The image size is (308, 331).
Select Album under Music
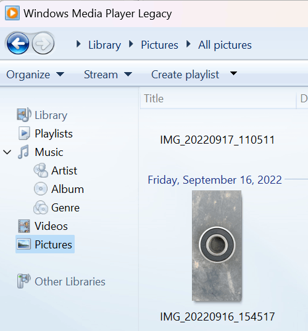click(x=68, y=189)
